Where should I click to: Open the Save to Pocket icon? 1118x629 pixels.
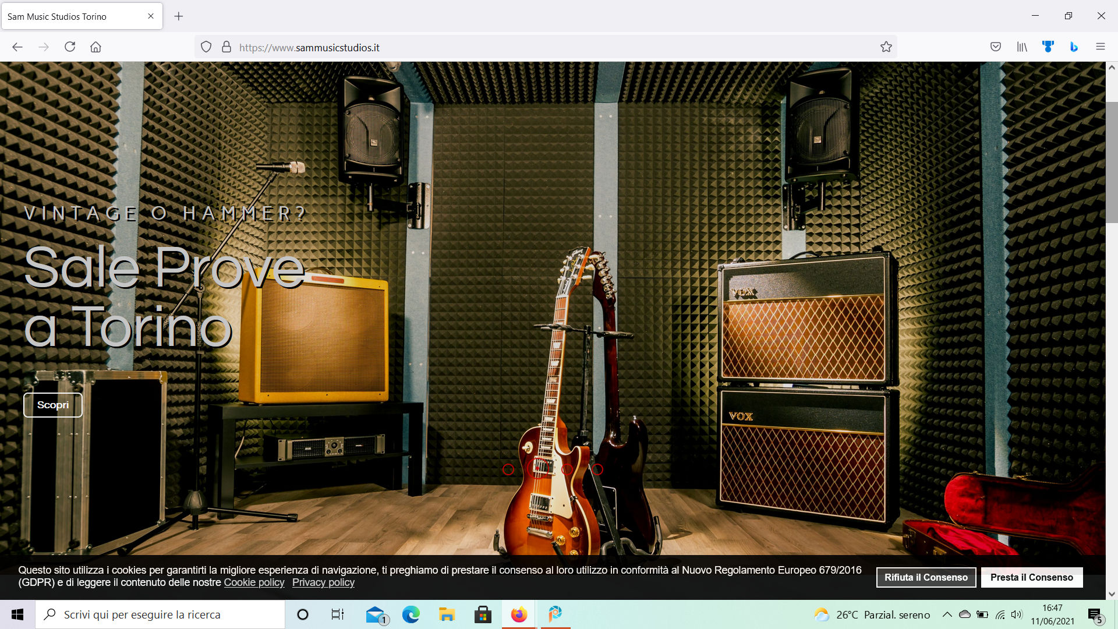coord(996,47)
